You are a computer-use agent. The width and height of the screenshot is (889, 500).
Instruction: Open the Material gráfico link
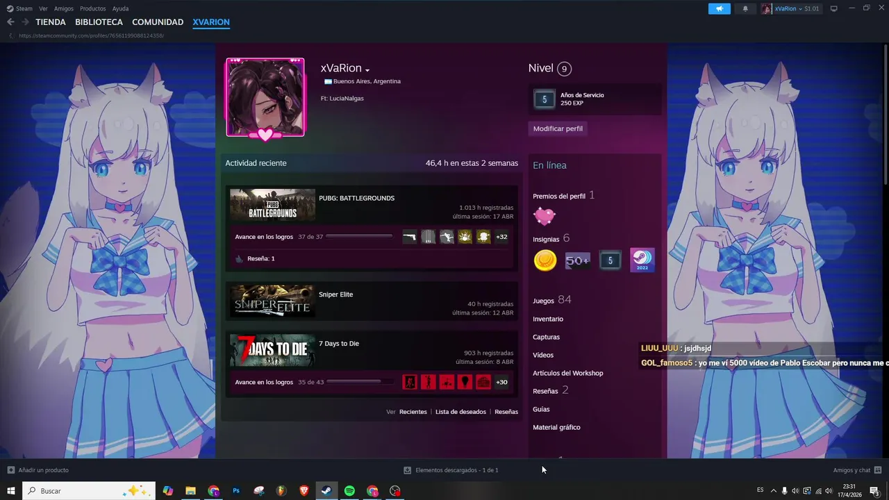(x=556, y=427)
